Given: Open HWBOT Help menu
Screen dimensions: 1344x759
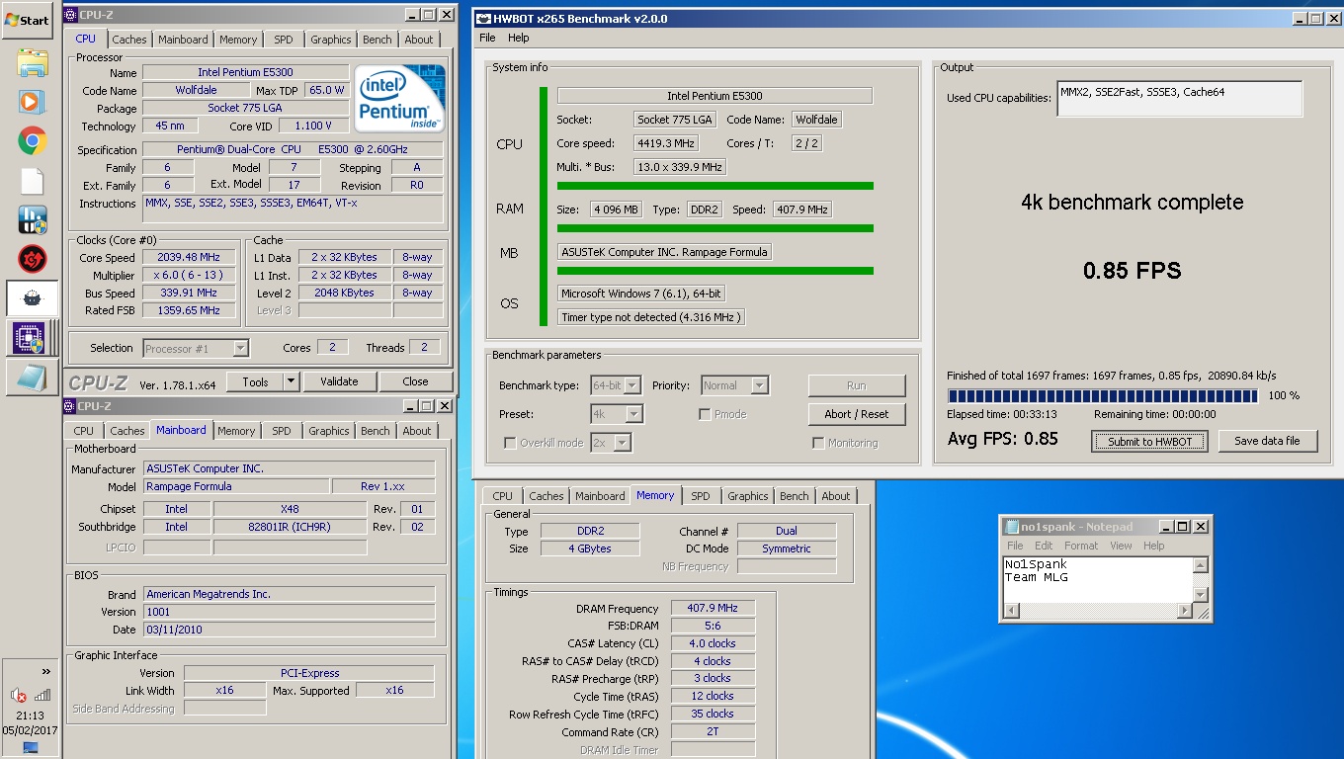Looking at the screenshot, I should (x=519, y=38).
